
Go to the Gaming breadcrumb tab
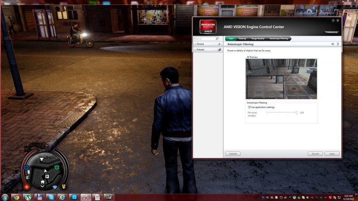[242, 38]
